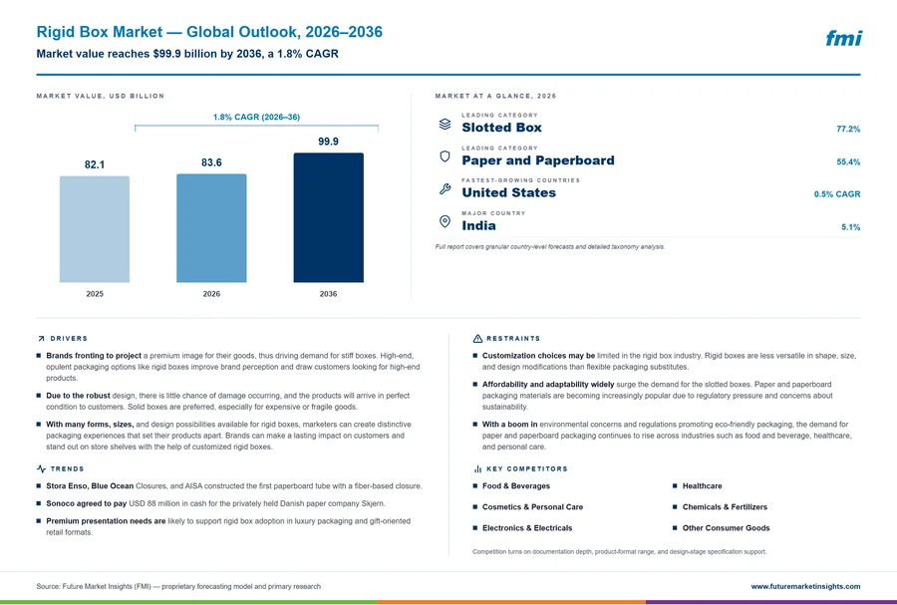897x605 pixels.
Task: Click the fmi logo
Action: pos(843,38)
